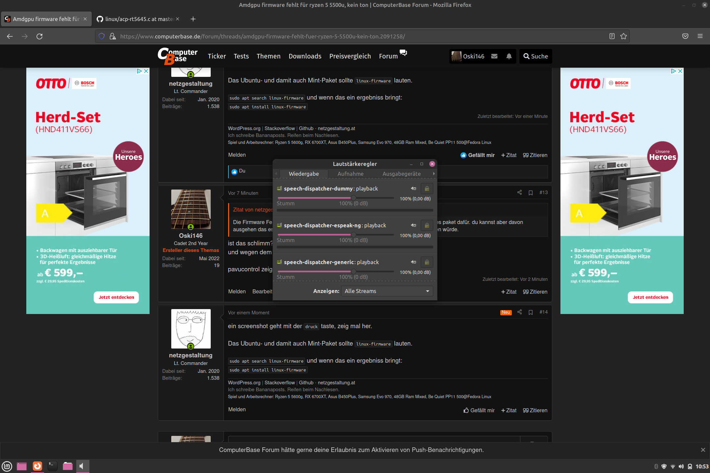Switch to the Aufnahme tab
710x473 pixels.
[x=350, y=174]
